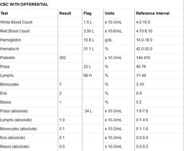Select the White Blood Count row label

pos(16,22)
